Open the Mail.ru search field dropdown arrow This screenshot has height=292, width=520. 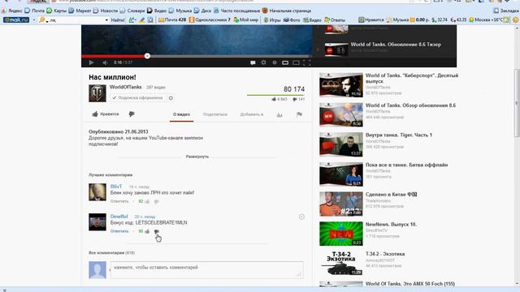pyautogui.click(x=106, y=20)
